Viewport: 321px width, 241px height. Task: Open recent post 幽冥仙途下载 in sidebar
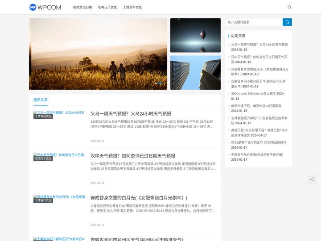(x=256, y=106)
